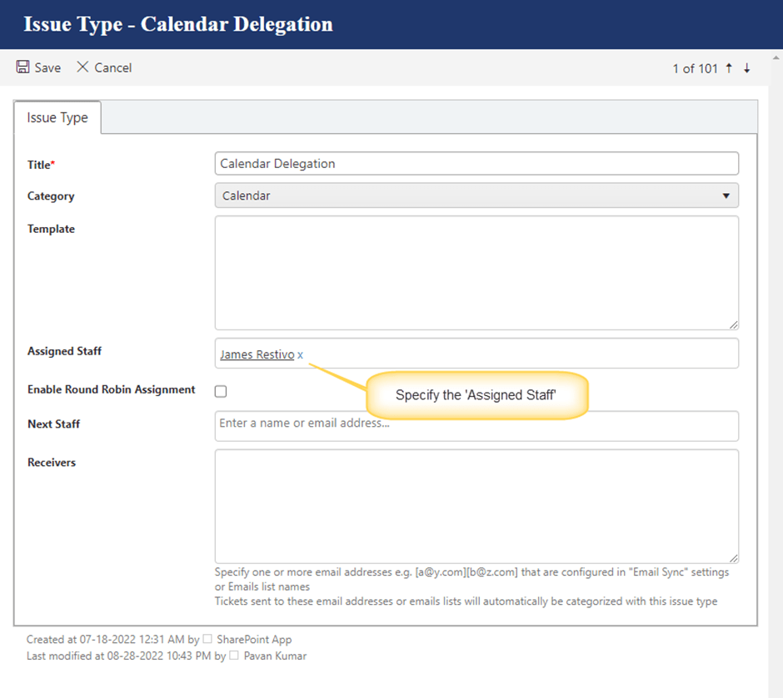Image resolution: width=783 pixels, height=698 pixels.
Task: Click the Cancel X icon
Action: click(82, 67)
